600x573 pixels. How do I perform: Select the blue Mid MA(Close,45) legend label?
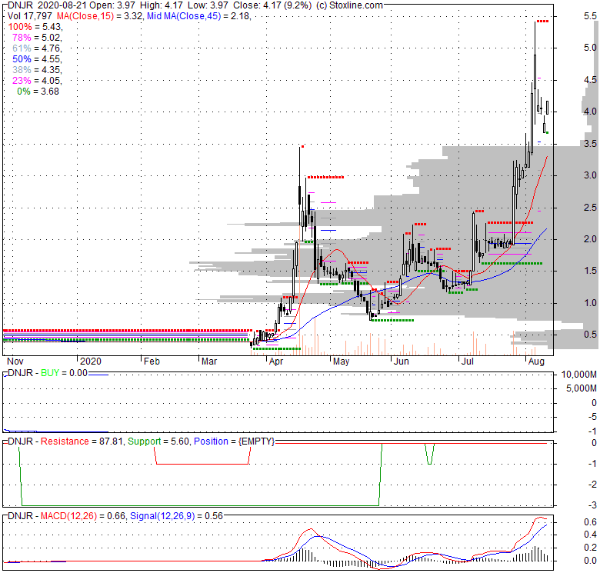click(184, 16)
